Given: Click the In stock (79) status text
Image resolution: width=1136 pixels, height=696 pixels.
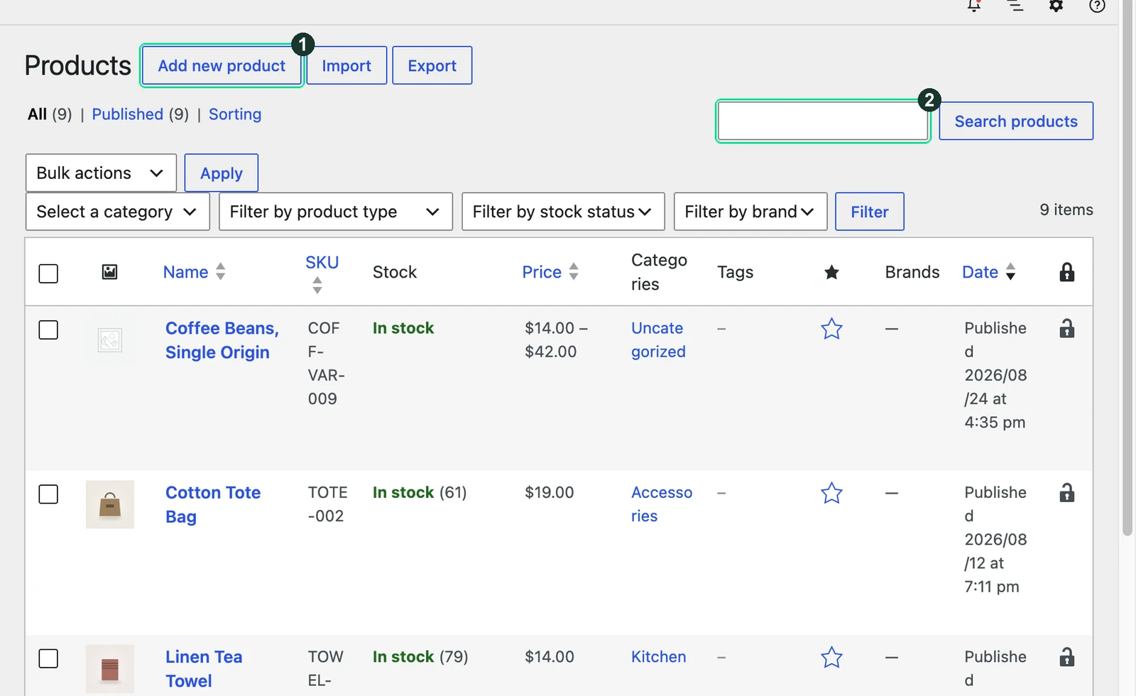Looking at the screenshot, I should pos(420,657).
